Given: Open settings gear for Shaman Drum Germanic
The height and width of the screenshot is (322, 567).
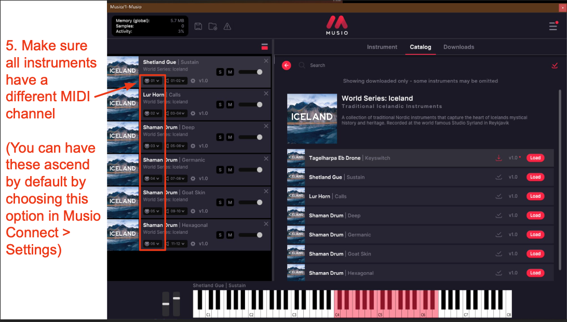Looking at the screenshot, I should 193,178.
